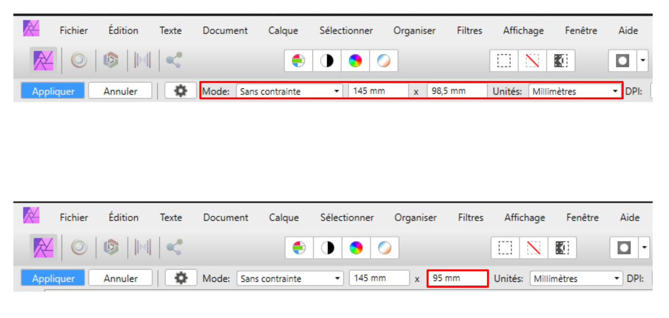Open Unités Millimètres dropdown in upper screenshot
The width and height of the screenshot is (669, 318).
[x=575, y=91]
